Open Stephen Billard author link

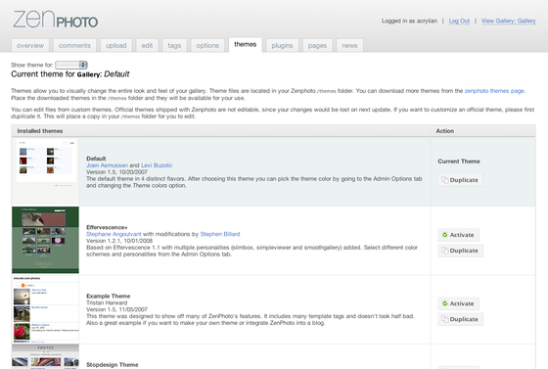pos(220,234)
